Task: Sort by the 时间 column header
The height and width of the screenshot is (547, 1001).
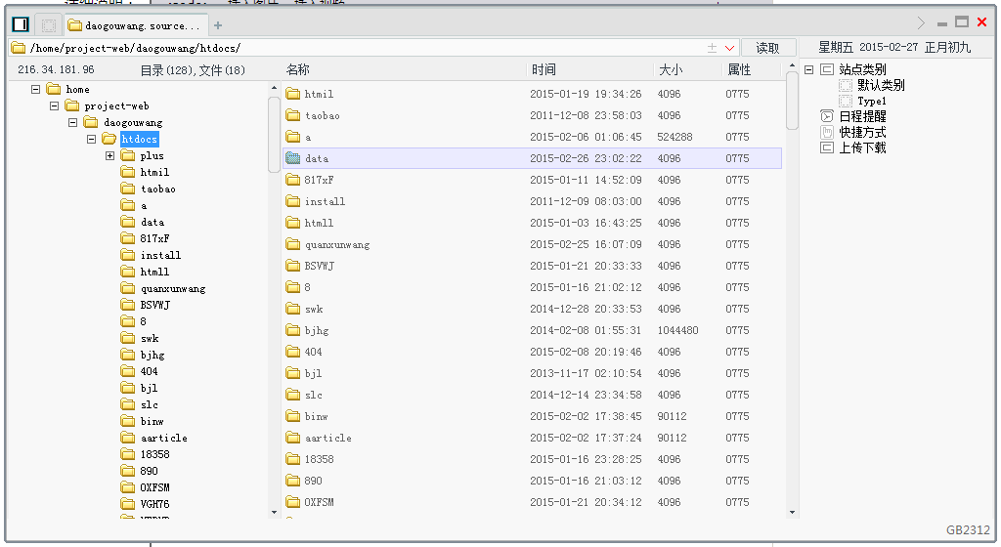Action: coord(589,69)
